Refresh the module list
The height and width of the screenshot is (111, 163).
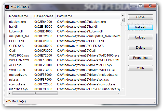pyautogui.click(x=140, y=27)
